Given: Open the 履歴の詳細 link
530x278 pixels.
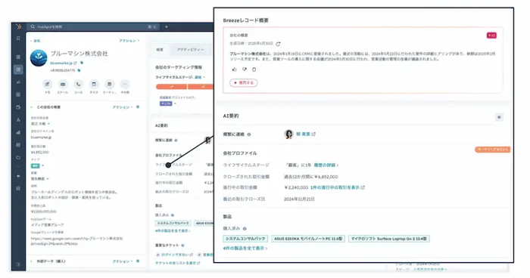Looking at the screenshot, I should (326, 165).
